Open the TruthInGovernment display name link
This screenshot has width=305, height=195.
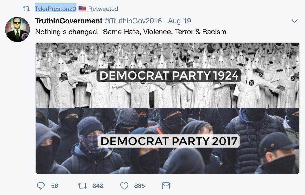pyautogui.click(x=69, y=21)
